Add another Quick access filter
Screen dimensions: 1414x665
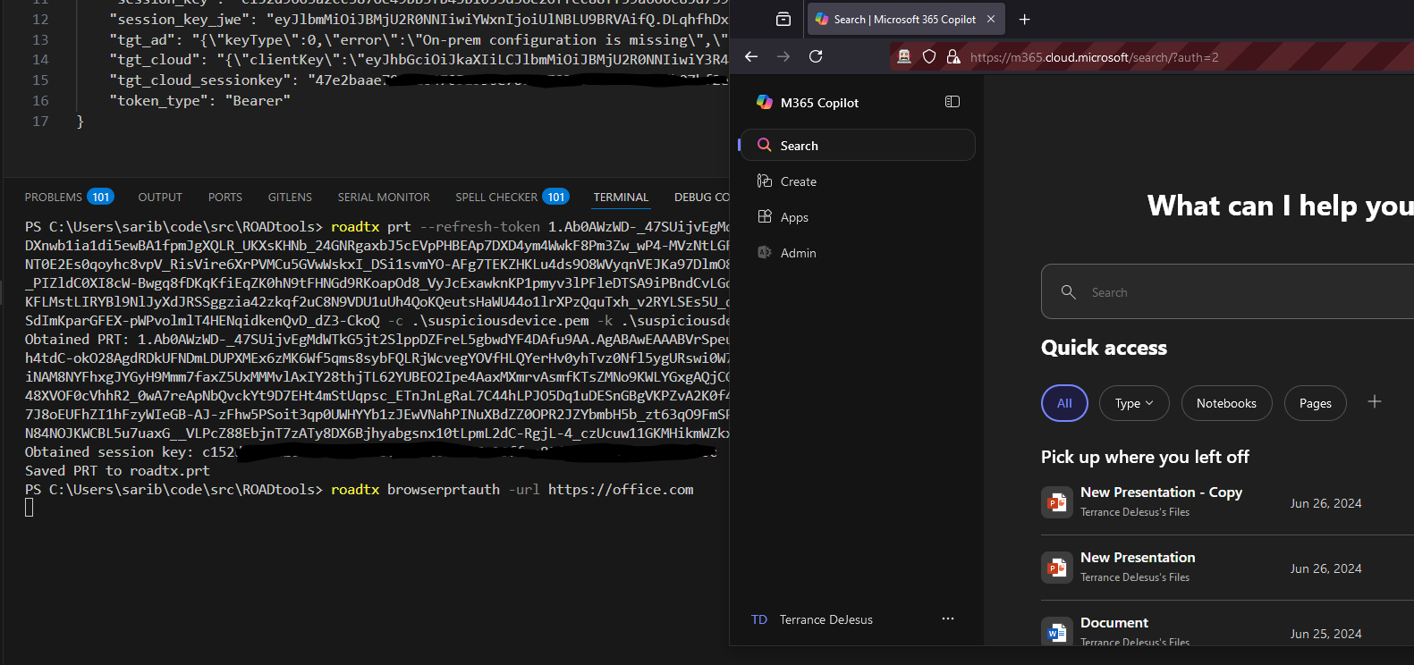(x=1375, y=402)
